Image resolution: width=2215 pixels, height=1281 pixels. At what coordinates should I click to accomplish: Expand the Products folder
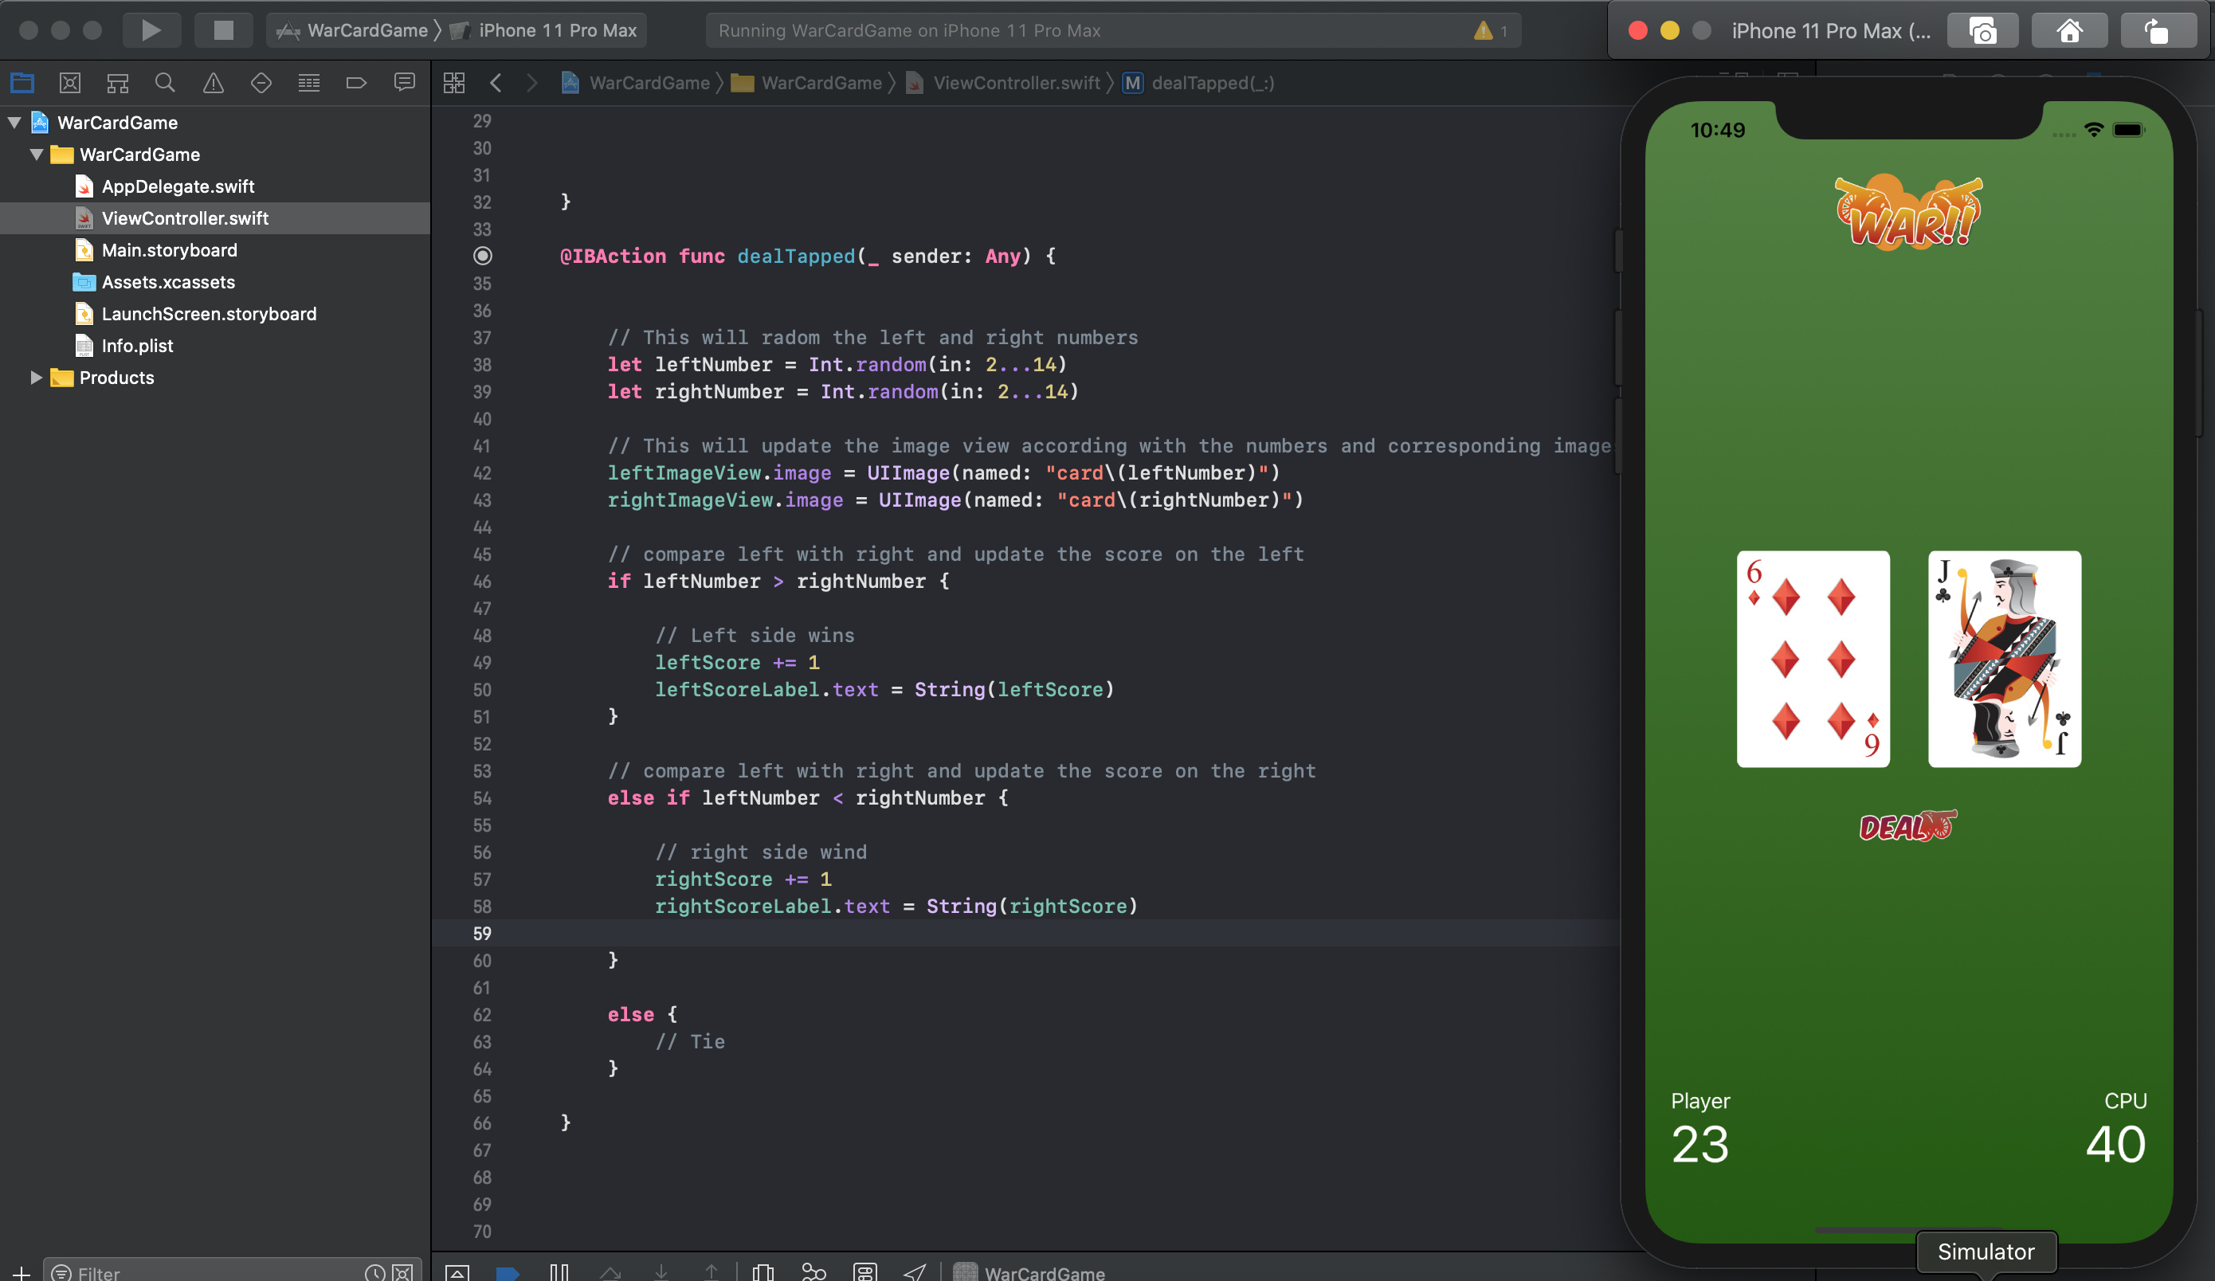coord(36,378)
